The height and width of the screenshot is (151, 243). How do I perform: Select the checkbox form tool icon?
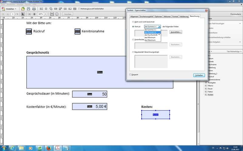[46, 9]
